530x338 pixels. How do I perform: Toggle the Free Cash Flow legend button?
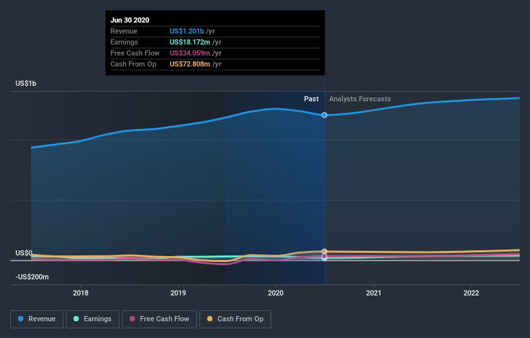pyautogui.click(x=159, y=319)
